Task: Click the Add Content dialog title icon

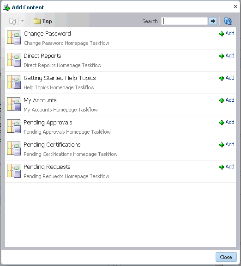Action: pyautogui.click(x=6, y=7)
